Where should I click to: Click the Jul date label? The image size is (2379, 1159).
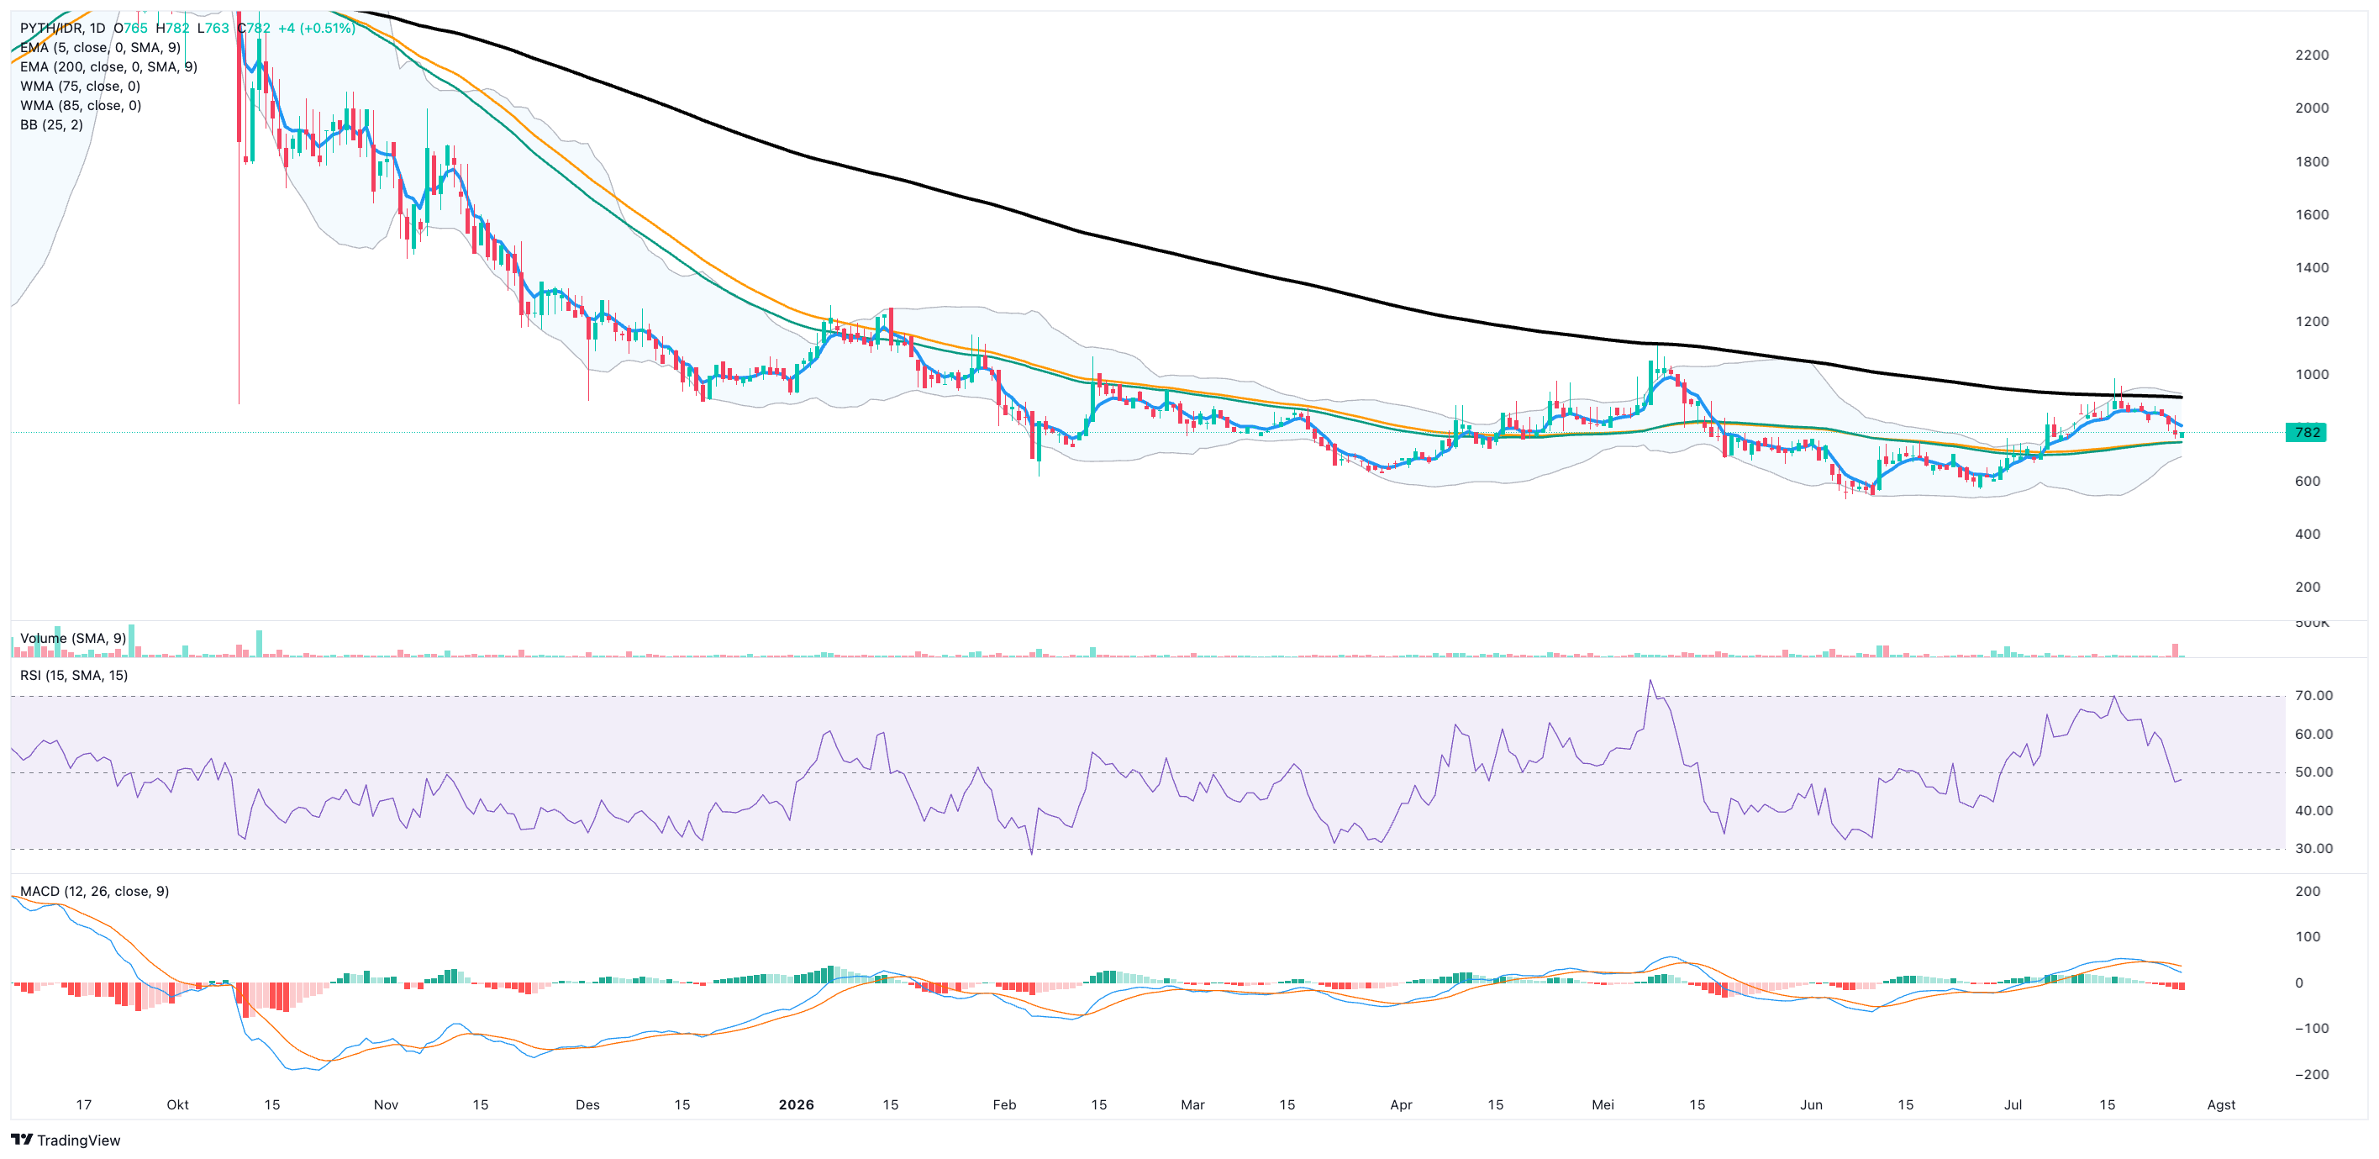click(2013, 1105)
